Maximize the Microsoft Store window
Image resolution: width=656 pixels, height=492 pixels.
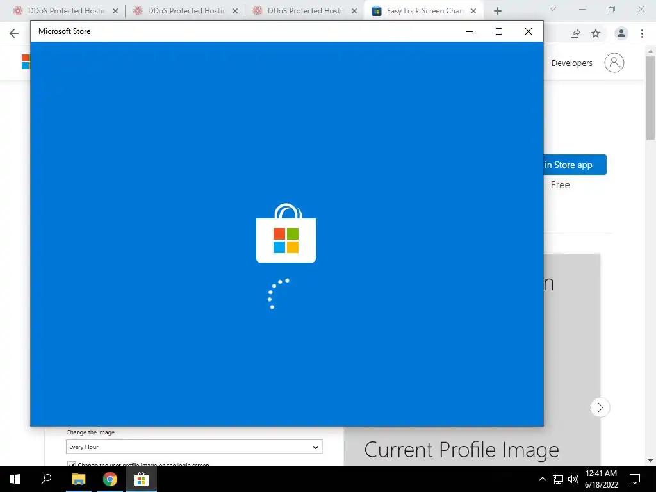pos(498,31)
